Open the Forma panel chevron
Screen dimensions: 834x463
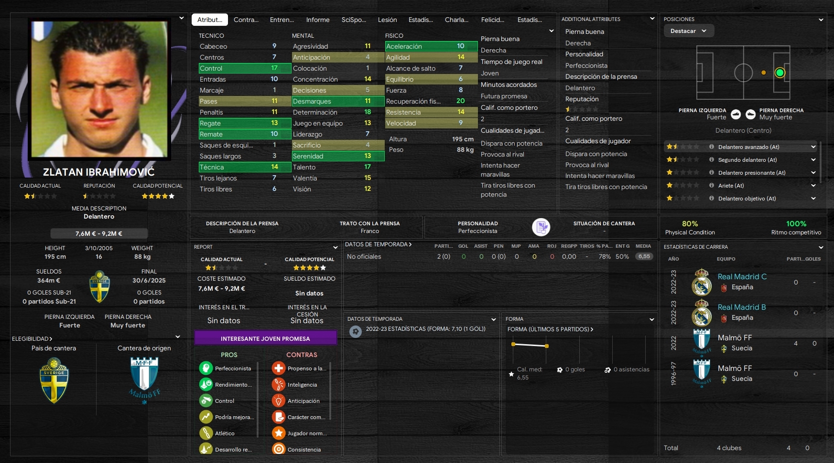pyautogui.click(x=651, y=319)
